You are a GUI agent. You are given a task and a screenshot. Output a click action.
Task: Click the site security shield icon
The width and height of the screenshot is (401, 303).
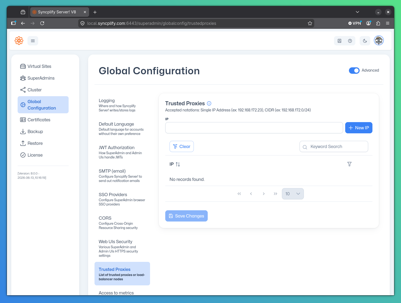tap(82, 23)
